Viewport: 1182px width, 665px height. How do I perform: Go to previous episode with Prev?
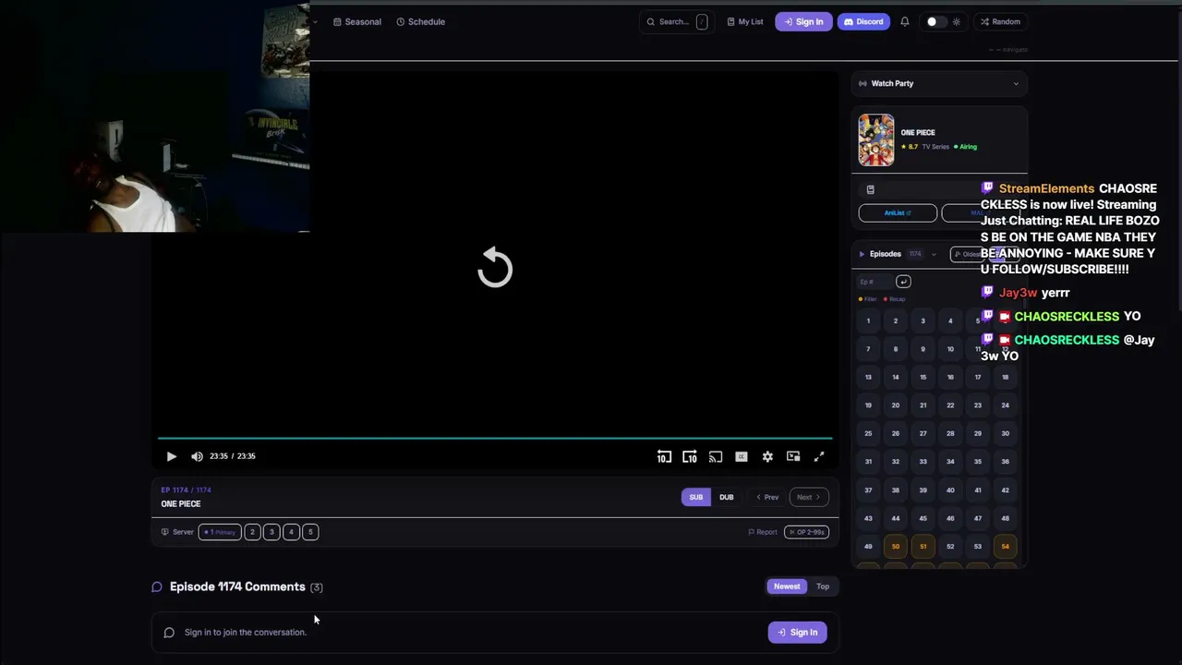tap(767, 497)
